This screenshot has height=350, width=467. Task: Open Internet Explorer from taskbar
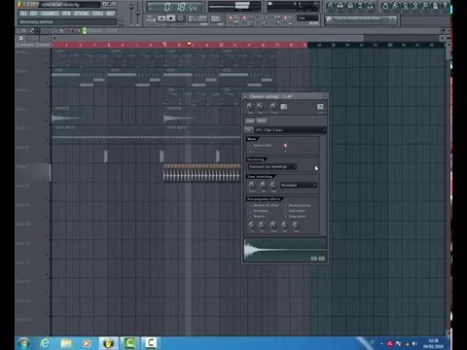(45, 343)
